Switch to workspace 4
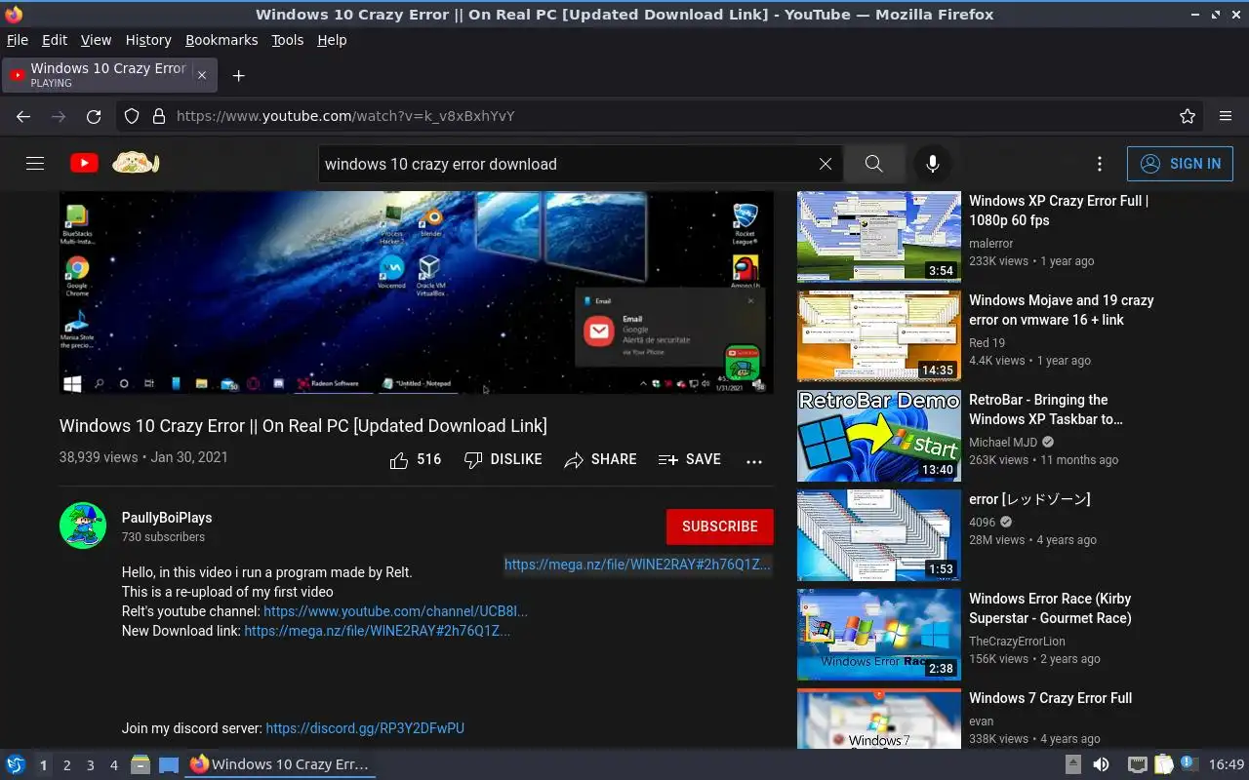 pyautogui.click(x=113, y=765)
